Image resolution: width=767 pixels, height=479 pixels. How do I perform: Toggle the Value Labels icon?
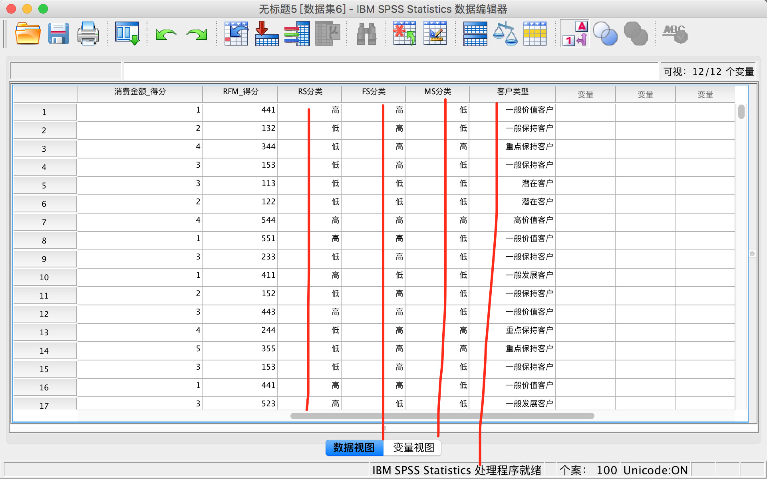(x=575, y=34)
